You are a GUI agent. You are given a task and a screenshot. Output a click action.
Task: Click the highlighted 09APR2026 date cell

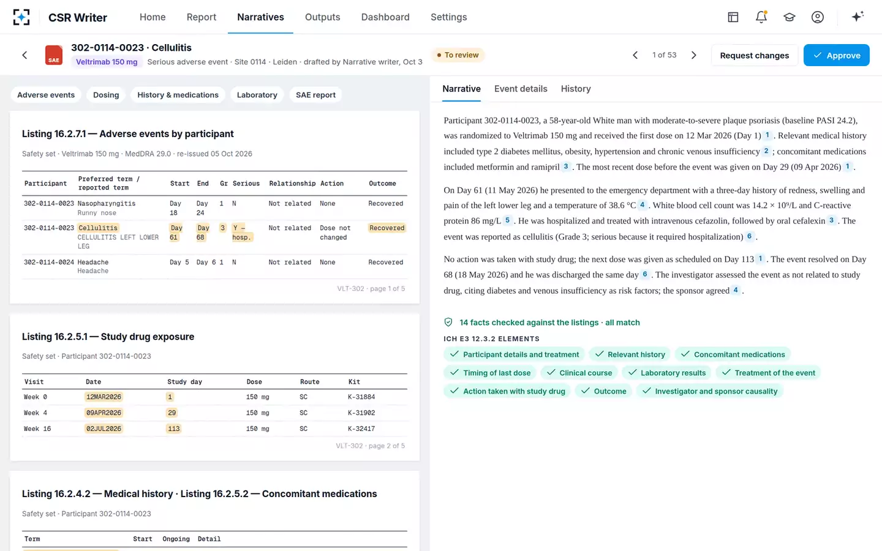click(104, 413)
